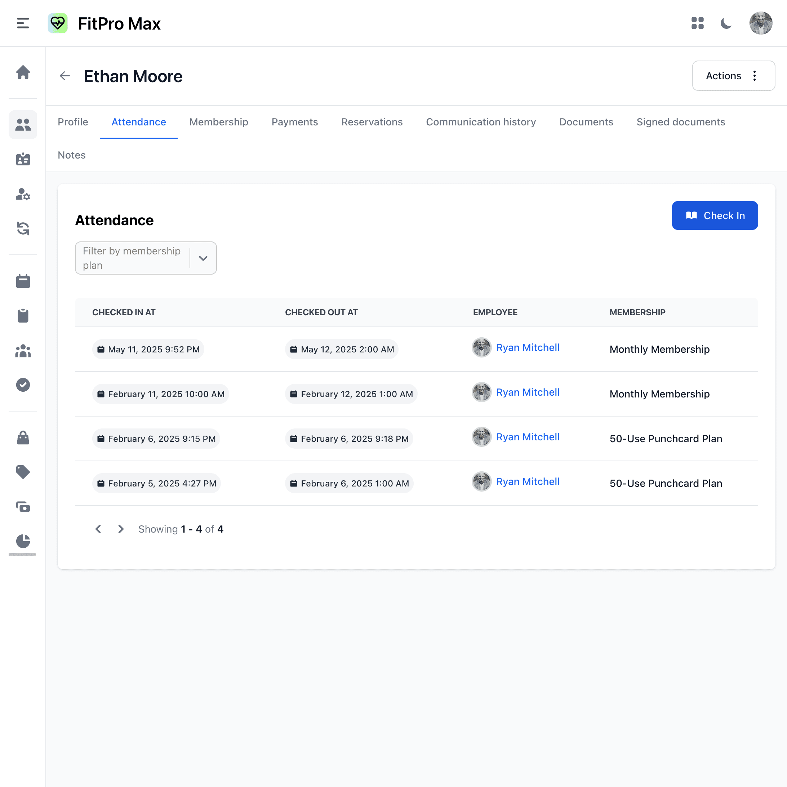Go to next page chevron

(121, 529)
